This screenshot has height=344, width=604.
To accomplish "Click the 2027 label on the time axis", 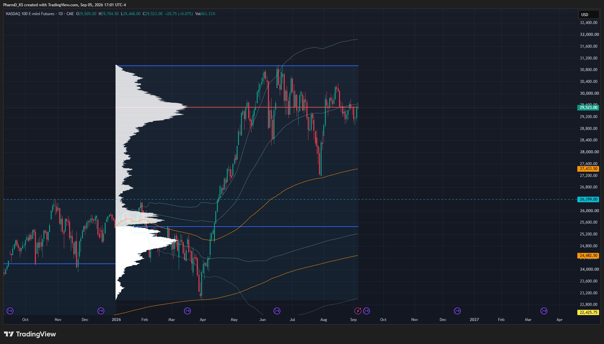I will 474,320.
